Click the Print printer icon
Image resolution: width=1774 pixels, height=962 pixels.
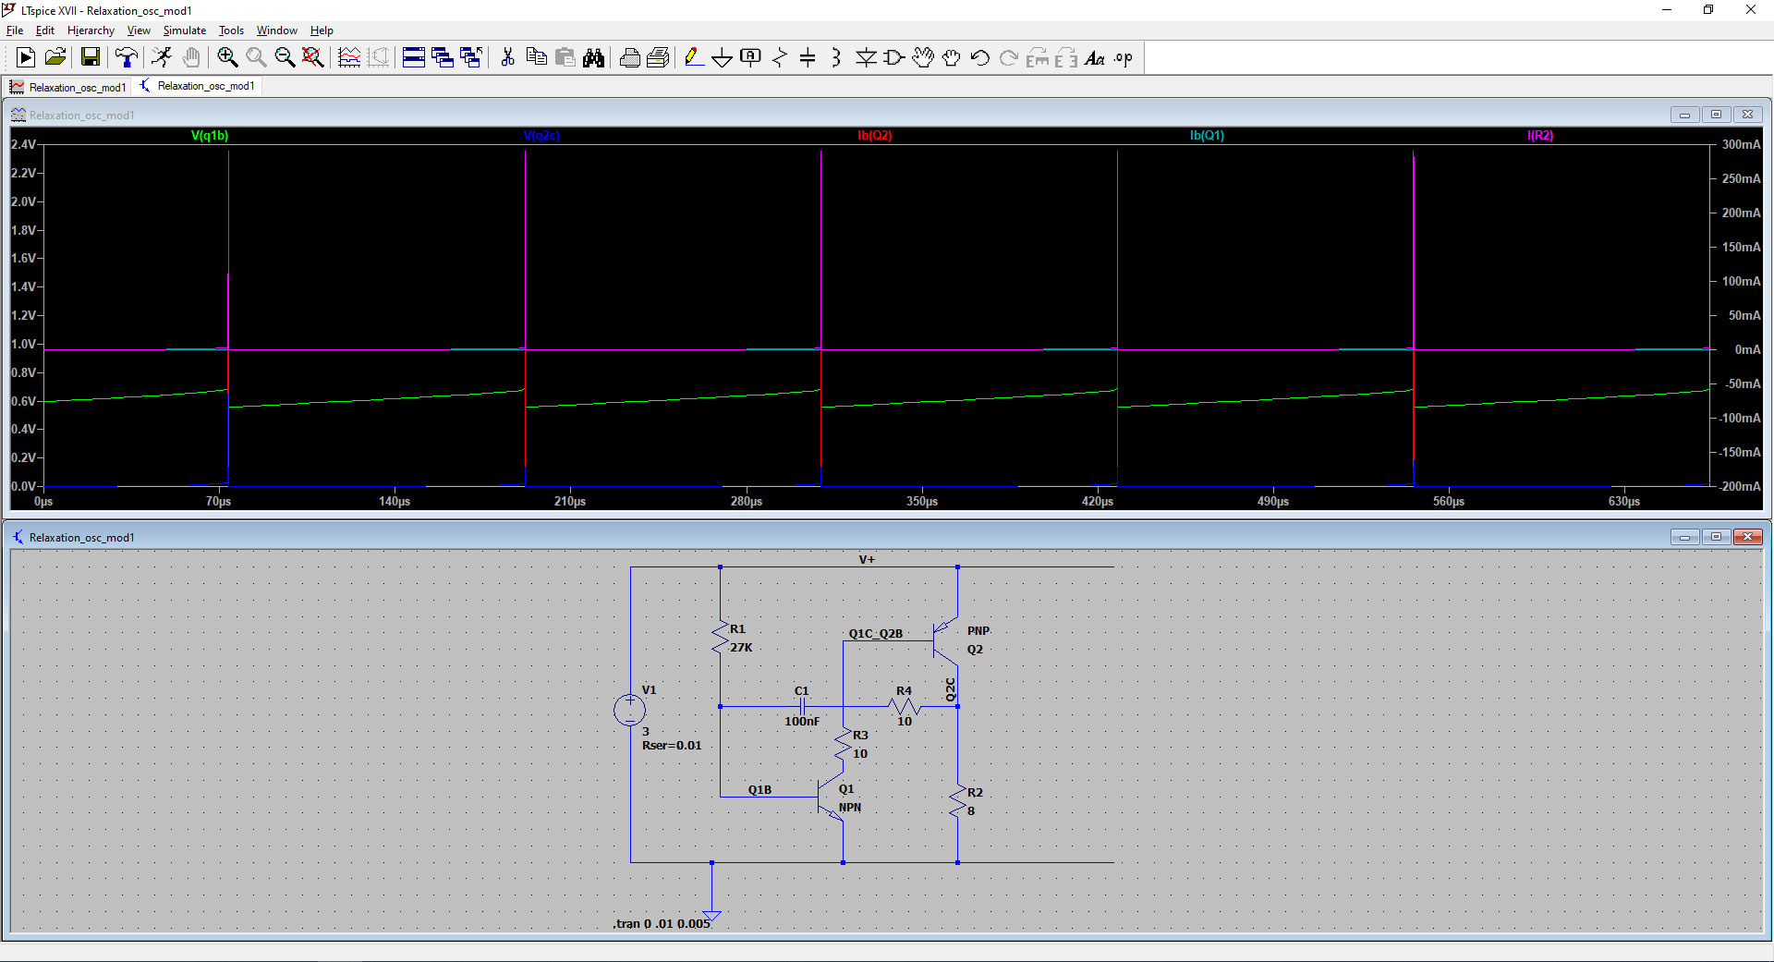(630, 57)
